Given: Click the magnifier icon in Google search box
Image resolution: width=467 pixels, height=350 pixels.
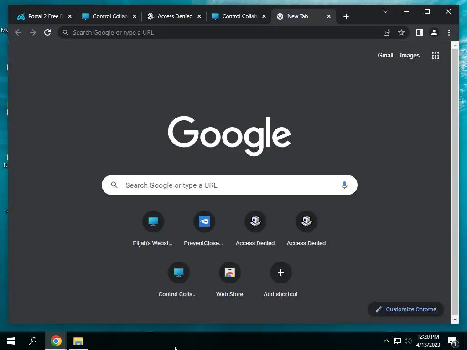Looking at the screenshot, I should click(x=114, y=185).
